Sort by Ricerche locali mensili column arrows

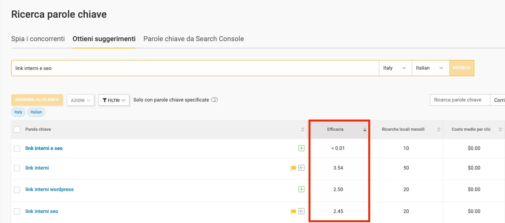[439, 130]
